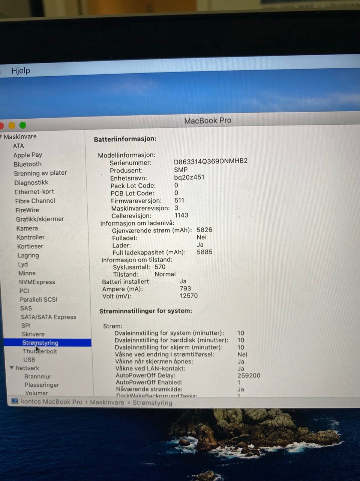Select Kontroller in the sidebar

(30, 237)
